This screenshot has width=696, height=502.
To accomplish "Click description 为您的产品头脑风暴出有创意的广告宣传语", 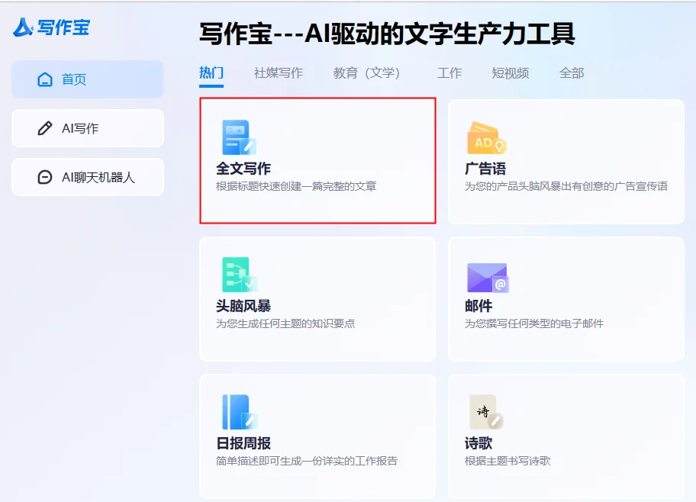I will click(x=566, y=186).
